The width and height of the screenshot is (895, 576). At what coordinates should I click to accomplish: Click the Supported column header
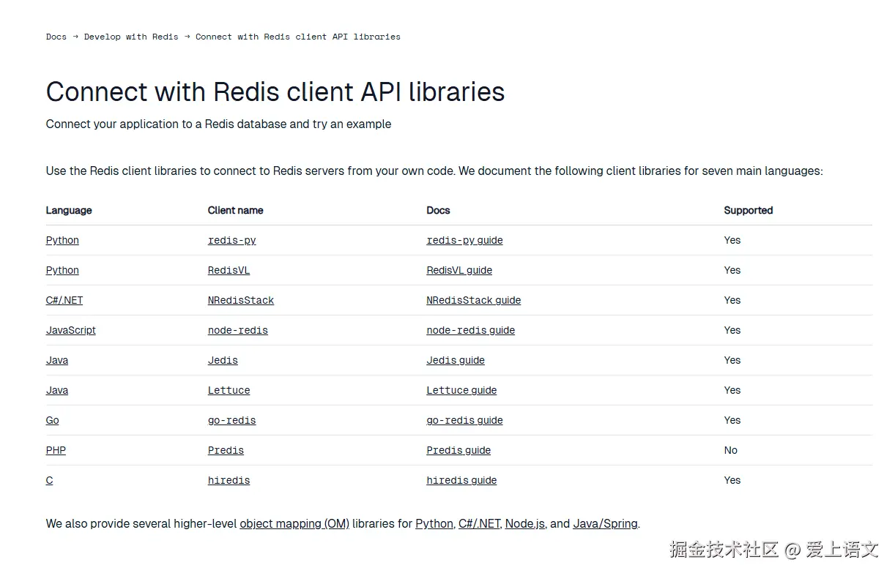click(749, 210)
